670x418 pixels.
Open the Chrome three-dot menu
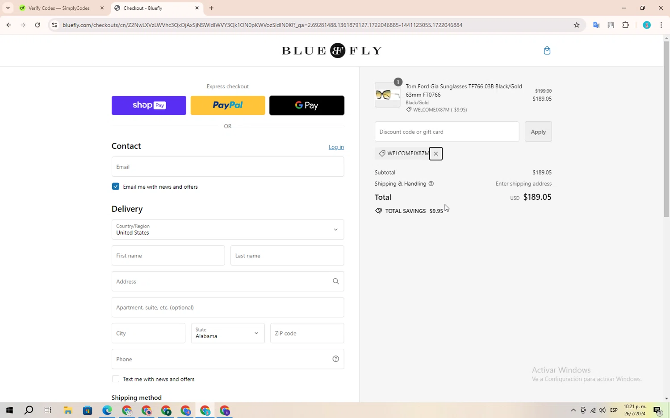tap(661, 25)
